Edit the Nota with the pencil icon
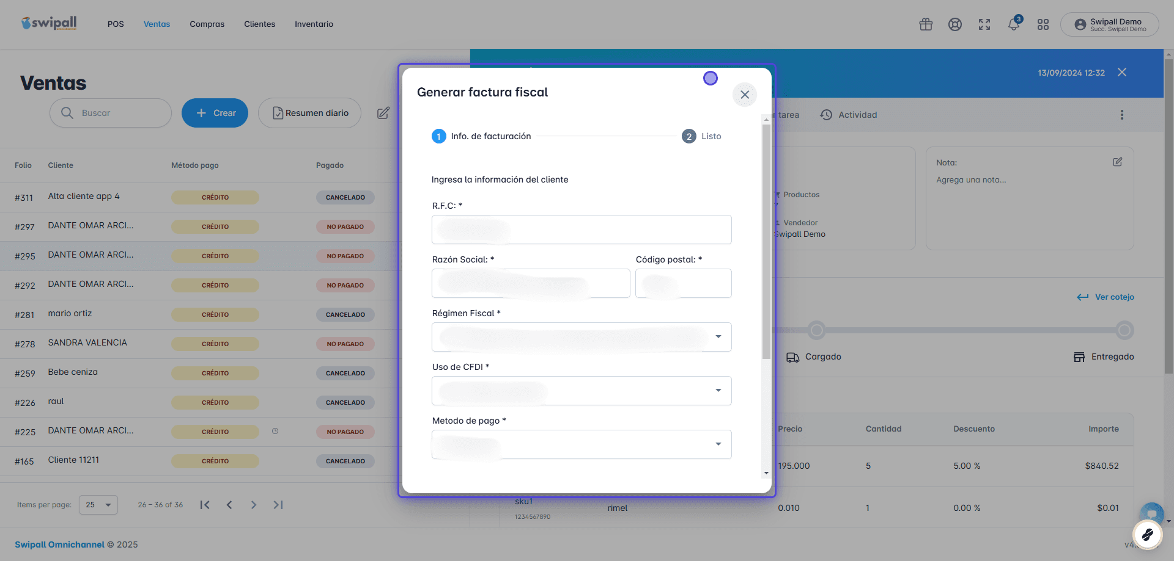 (1118, 162)
